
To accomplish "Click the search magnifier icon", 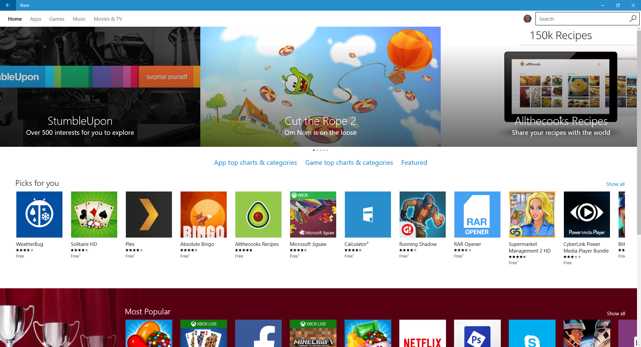I will pos(633,19).
